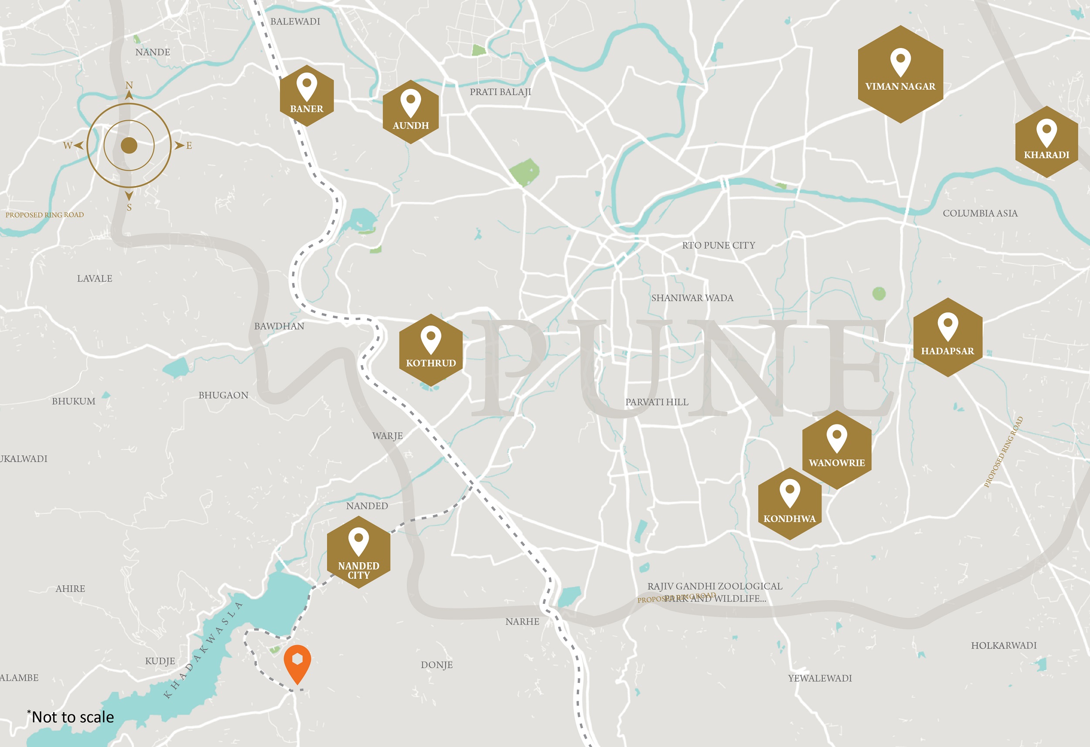Click the Parvati Hill label
This screenshot has width=1090, height=747.
(x=657, y=402)
